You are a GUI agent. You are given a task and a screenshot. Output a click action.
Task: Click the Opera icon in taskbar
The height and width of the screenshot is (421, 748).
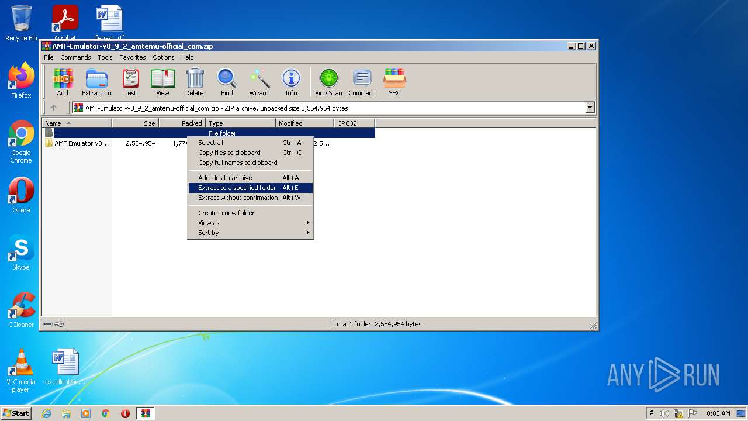pyautogui.click(x=126, y=413)
